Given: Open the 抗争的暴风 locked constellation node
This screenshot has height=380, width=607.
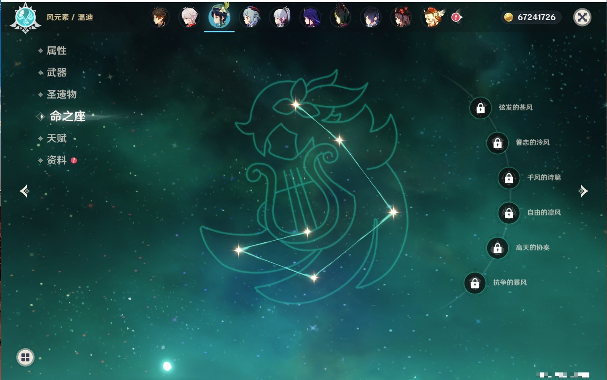Looking at the screenshot, I should click(x=475, y=283).
